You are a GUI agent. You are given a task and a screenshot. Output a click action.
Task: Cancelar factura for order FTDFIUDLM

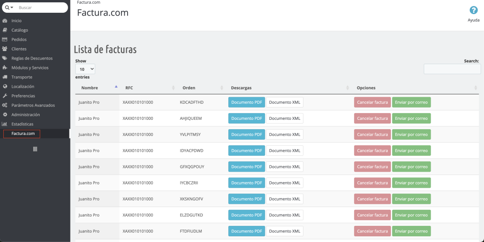coord(372,231)
